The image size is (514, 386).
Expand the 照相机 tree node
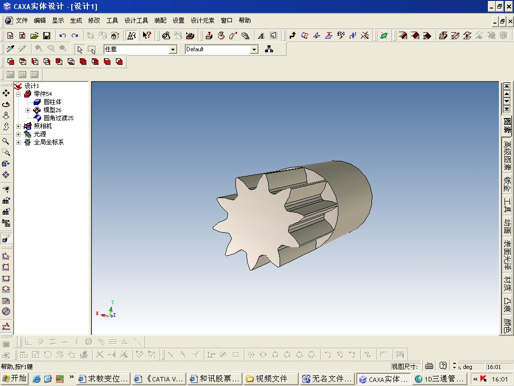pos(19,126)
